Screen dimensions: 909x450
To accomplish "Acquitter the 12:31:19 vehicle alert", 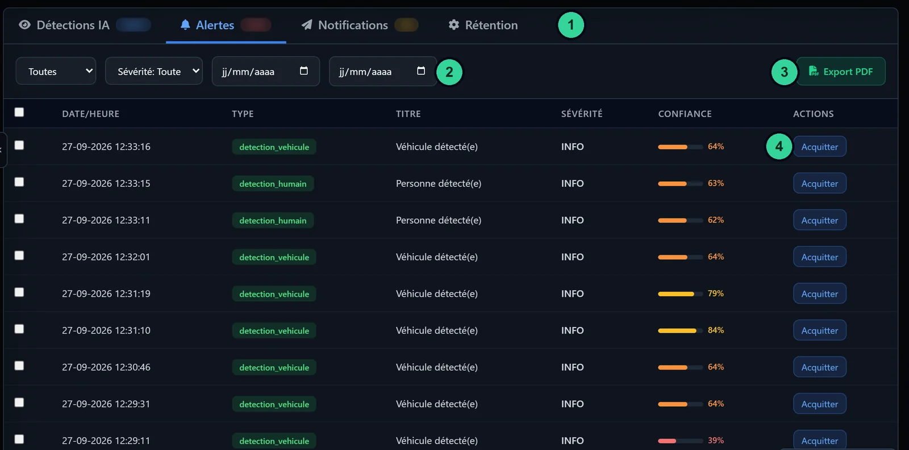I will click(x=820, y=293).
